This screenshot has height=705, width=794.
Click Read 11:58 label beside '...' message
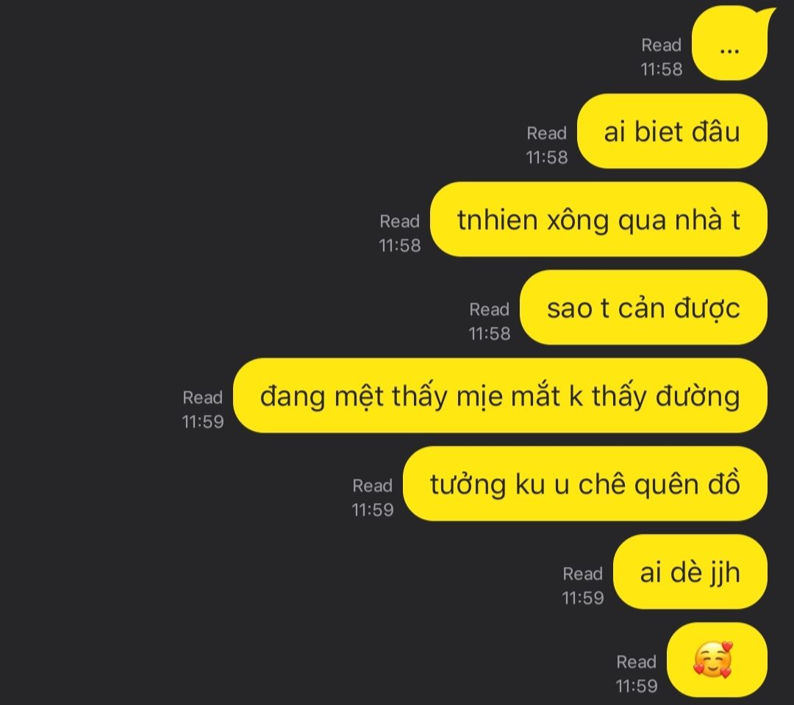pyautogui.click(x=662, y=57)
